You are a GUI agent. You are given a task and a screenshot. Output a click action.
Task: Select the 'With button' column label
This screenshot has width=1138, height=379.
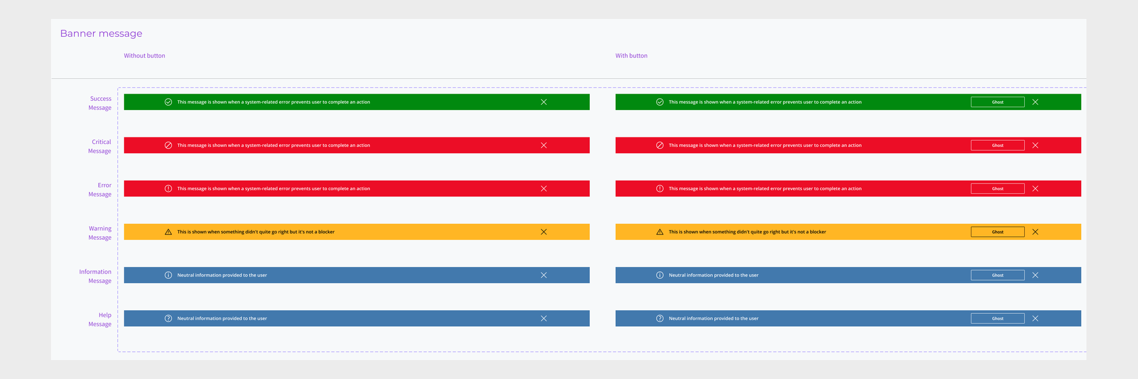(631, 56)
